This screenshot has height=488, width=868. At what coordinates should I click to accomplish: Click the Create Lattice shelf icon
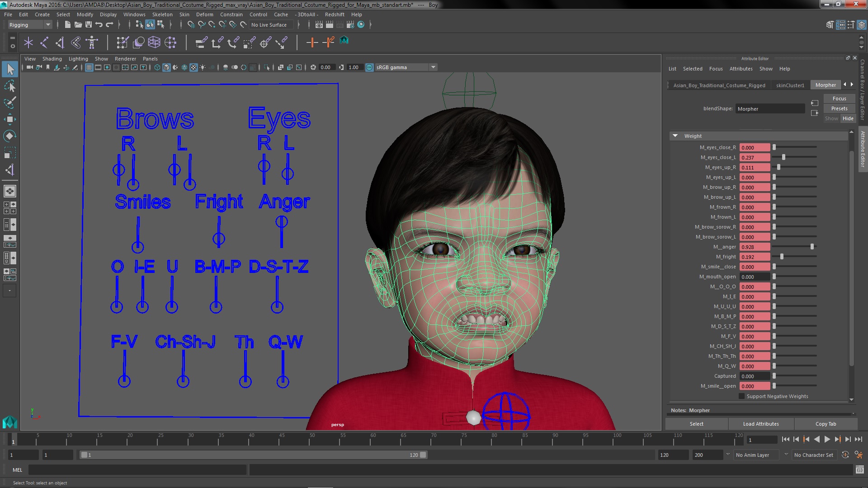tap(154, 42)
